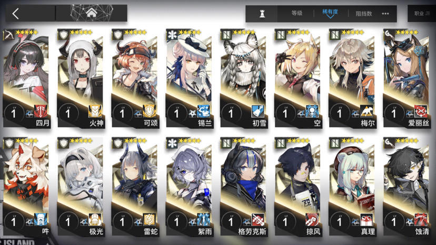Image resolution: width=436 pixels, height=245 pixels.
Task: Choose operator 格劳克斯
Action: 244,187
